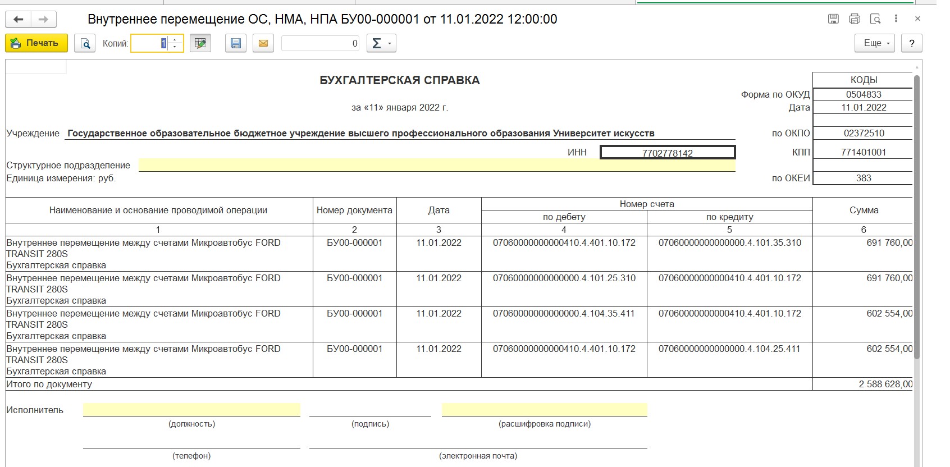The width and height of the screenshot is (950, 467).
Task: Select the ОКЕИ code 383 cell
Action: (x=864, y=178)
